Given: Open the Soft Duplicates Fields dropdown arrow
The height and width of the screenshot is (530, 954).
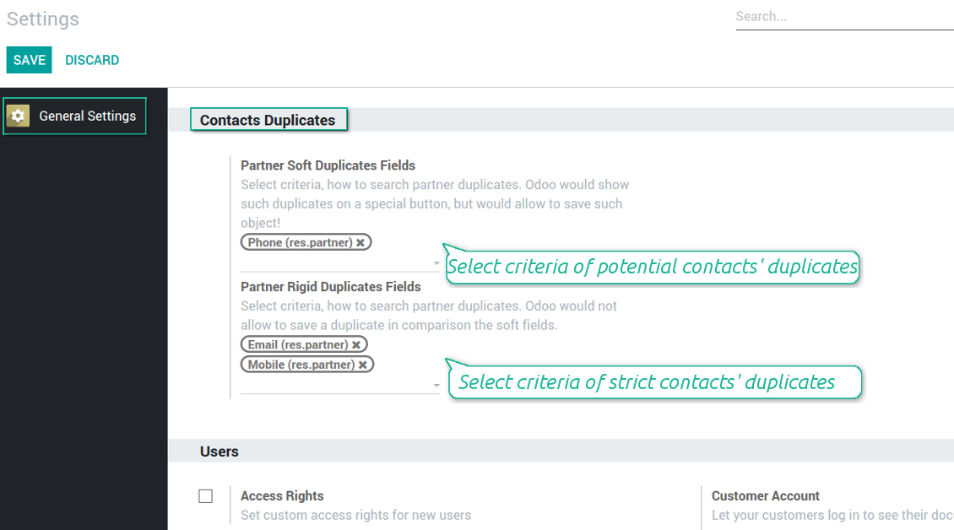Looking at the screenshot, I should pos(436,263).
